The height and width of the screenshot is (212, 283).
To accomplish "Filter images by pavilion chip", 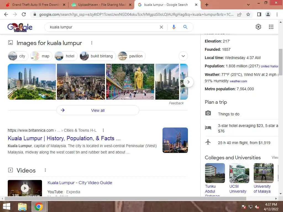I will pos(132,56).
